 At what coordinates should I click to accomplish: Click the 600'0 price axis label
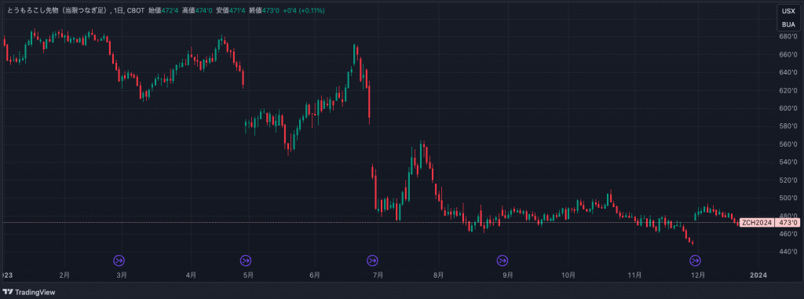pyautogui.click(x=788, y=108)
